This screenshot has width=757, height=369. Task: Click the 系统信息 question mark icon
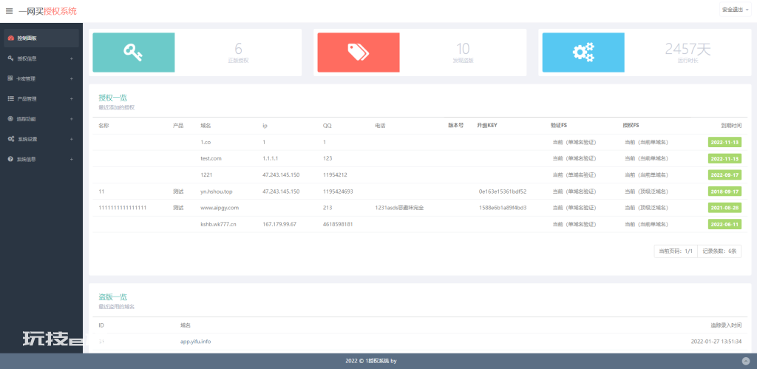pyautogui.click(x=10, y=159)
